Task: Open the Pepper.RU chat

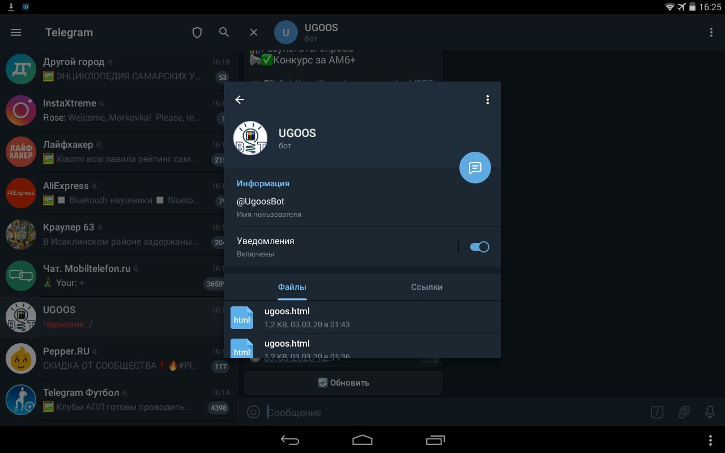Action: (x=119, y=358)
